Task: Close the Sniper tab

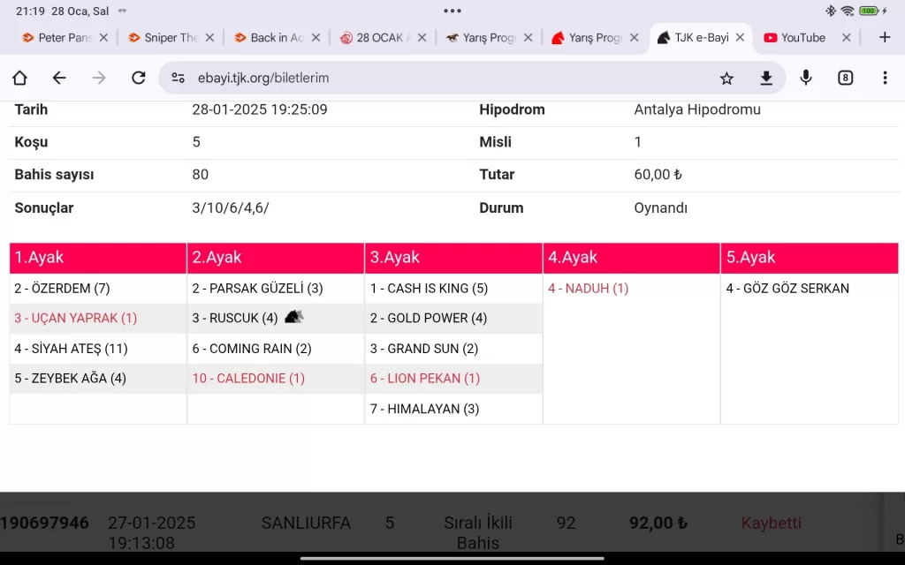Action: click(x=209, y=37)
